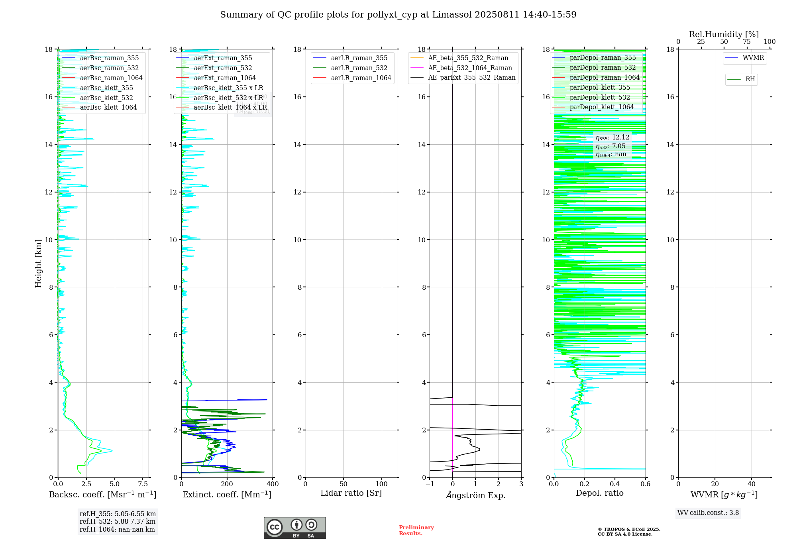Click the Backsc. coeff. x-axis label

[103, 495]
